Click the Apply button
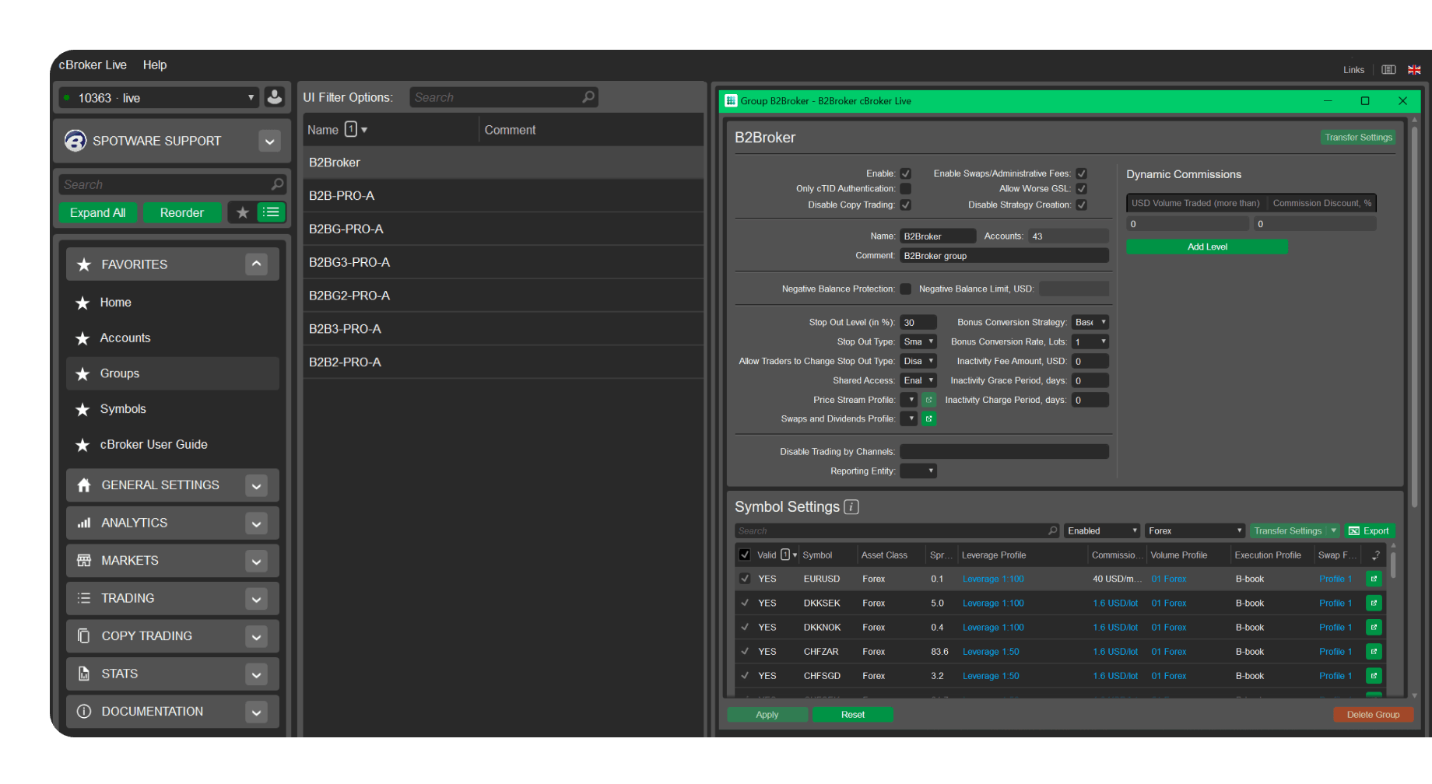Viewport: 1432px width, 784px height. pyautogui.click(x=767, y=715)
